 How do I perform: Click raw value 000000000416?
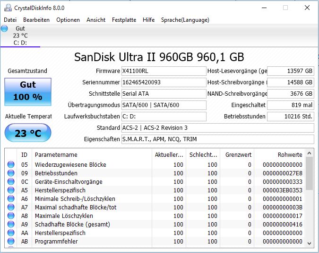click(283, 225)
